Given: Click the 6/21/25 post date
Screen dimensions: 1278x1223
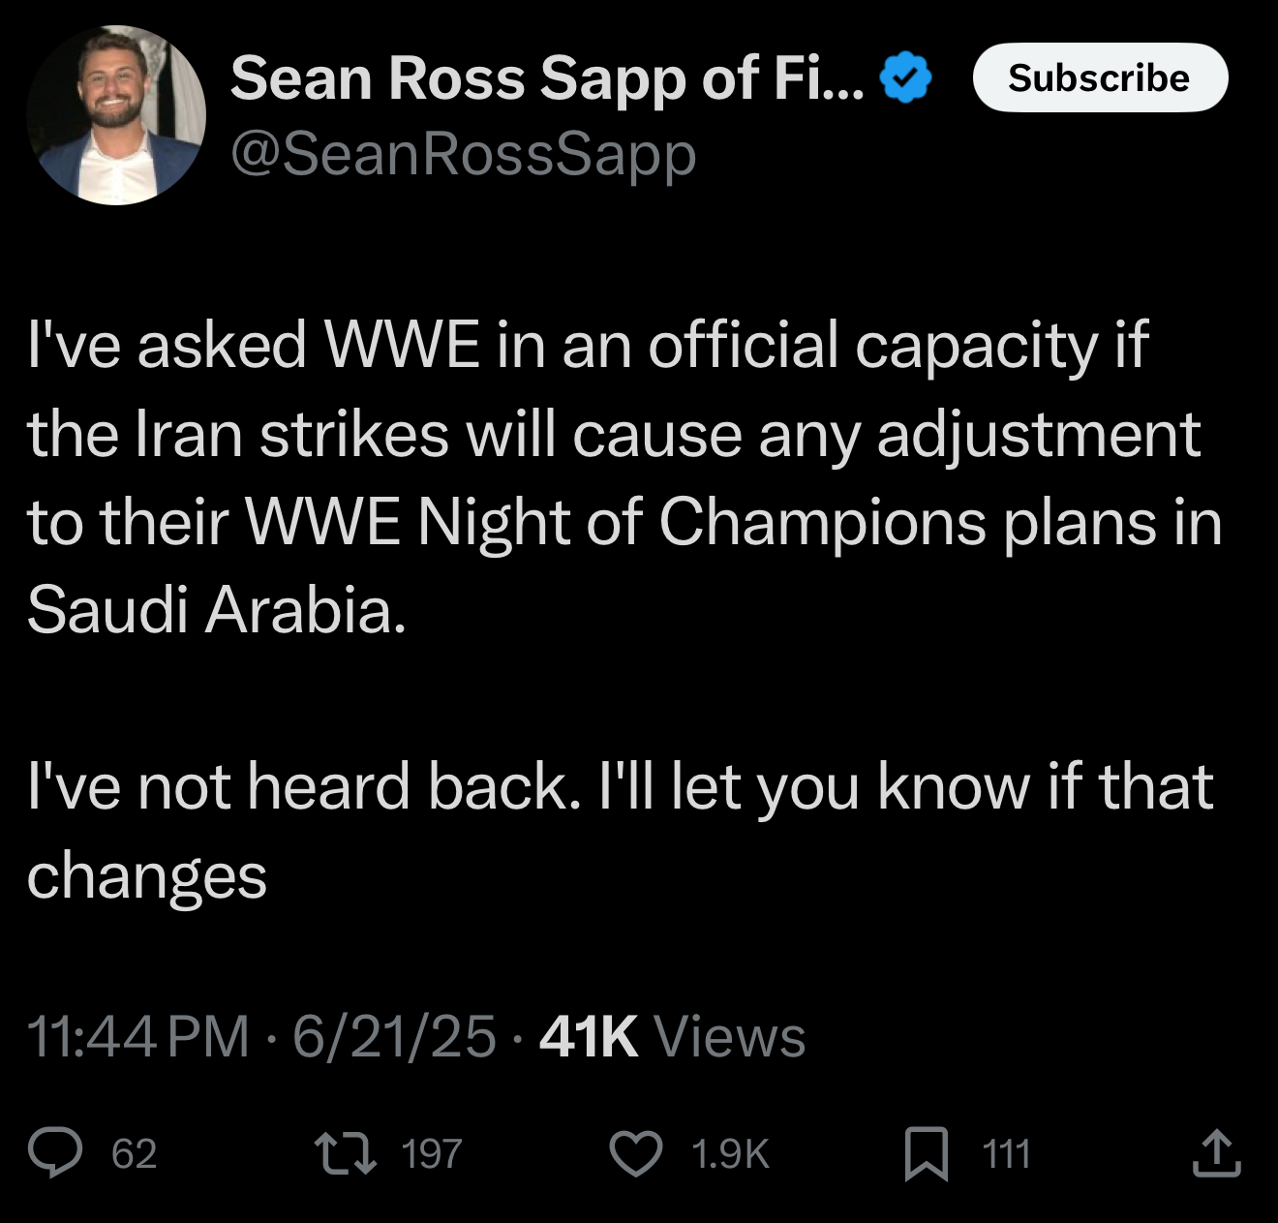Looking at the screenshot, I should coord(394,1036).
